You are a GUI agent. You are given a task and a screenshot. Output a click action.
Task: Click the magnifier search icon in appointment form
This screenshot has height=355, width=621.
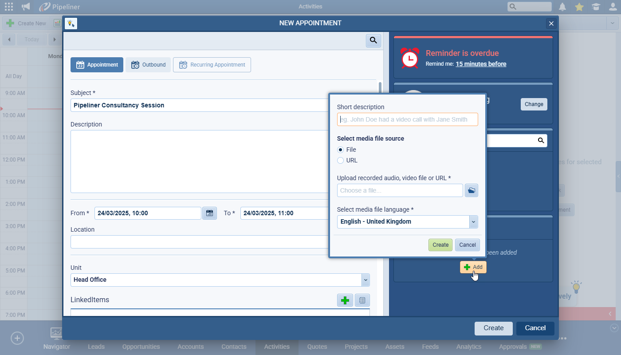[373, 40]
